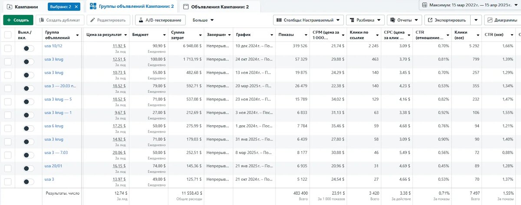This screenshot has height=205, width=521.
Task: Toggle on/off switch for usa 10/12
Action: pos(28,49)
